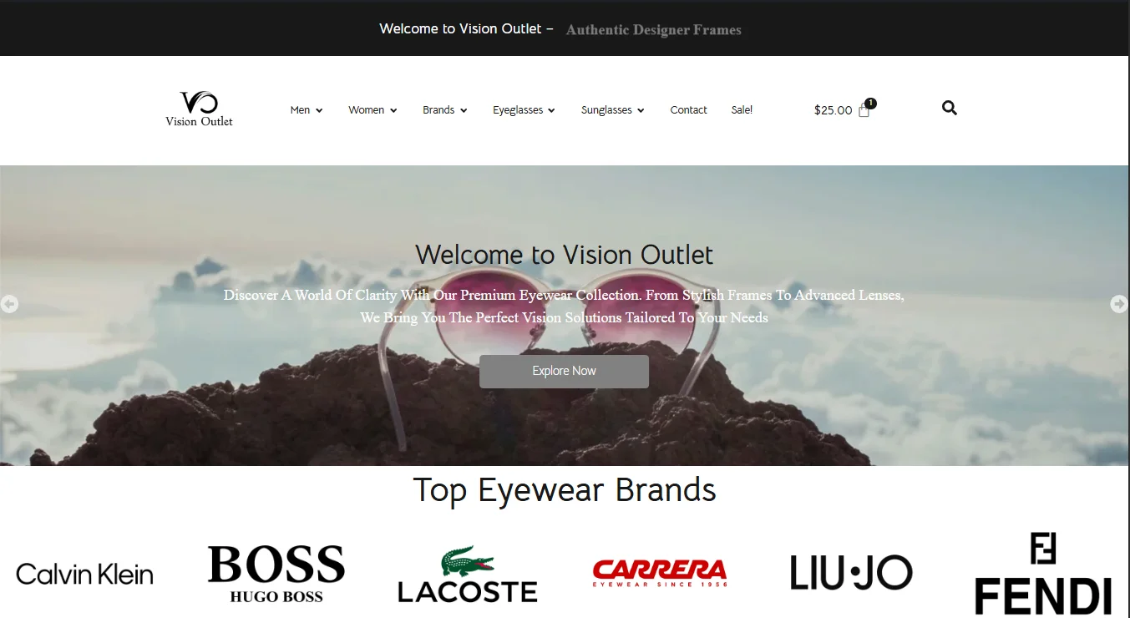Screen dimensions: 1130x618
Task: Select the Lacoste crocodile brand logo
Action: point(467,575)
